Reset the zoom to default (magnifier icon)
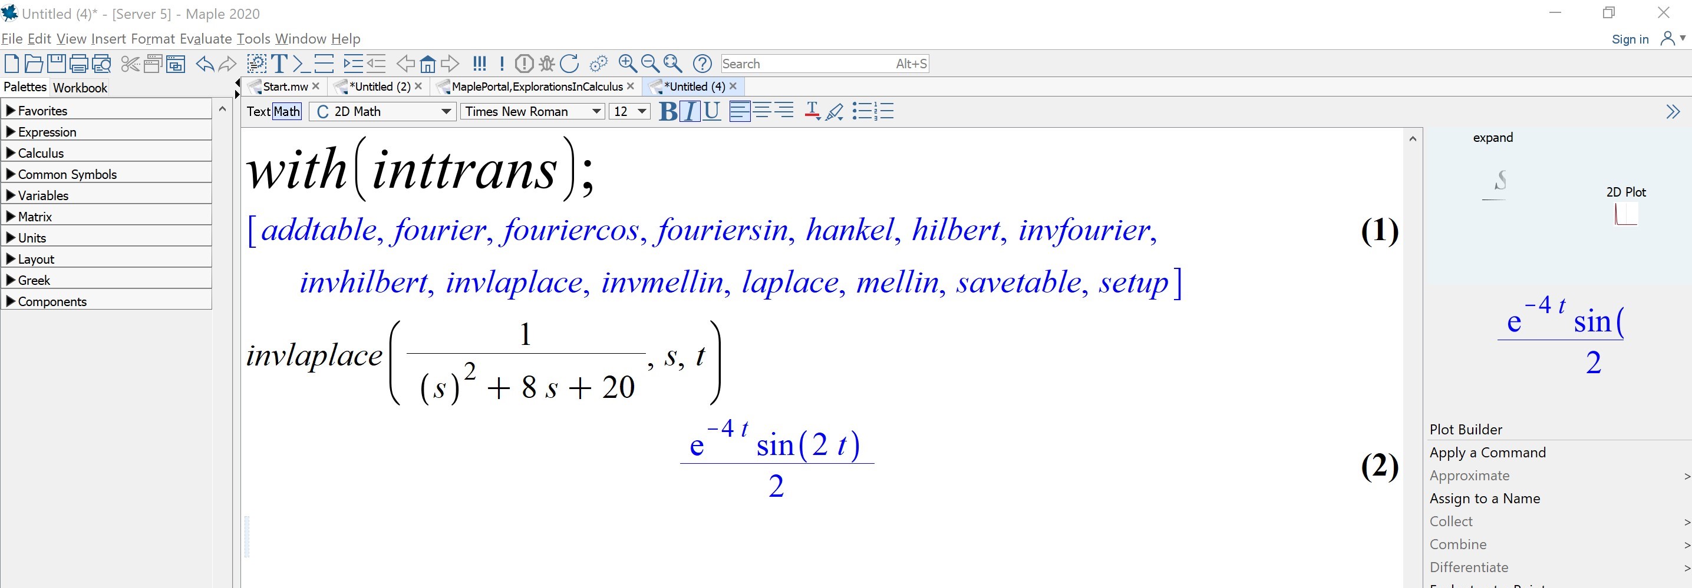Screen dimensions: 1692x588 tap(672, 64)
